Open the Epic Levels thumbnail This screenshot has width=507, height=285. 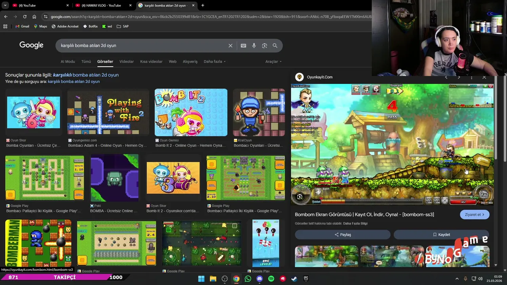(266, 243)
